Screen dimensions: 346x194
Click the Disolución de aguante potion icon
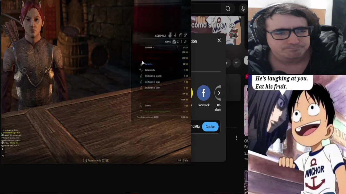pos(141,76)
